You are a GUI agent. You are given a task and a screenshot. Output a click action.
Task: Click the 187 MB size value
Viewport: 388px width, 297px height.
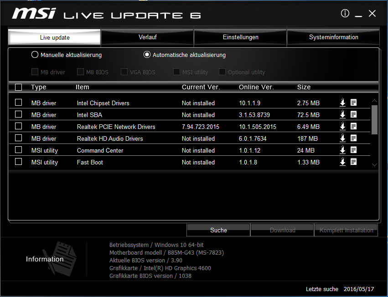307,139
